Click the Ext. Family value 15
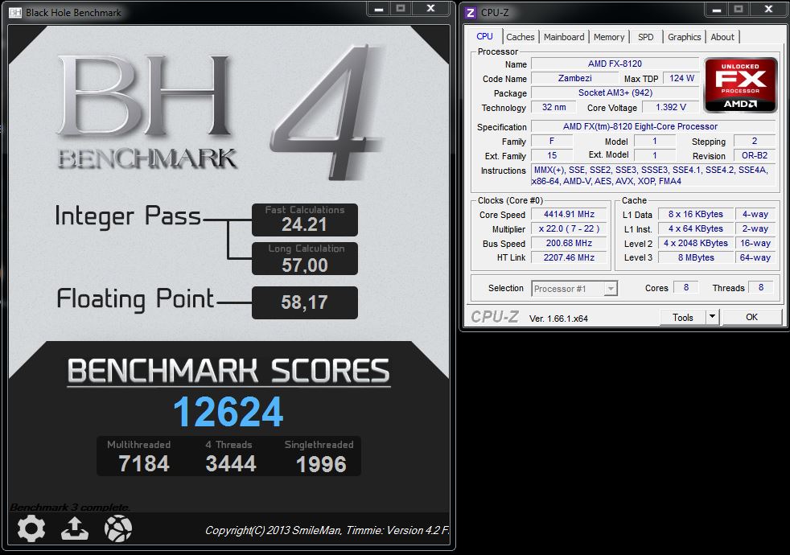This screenshot has width=790, height=555. 552,155
